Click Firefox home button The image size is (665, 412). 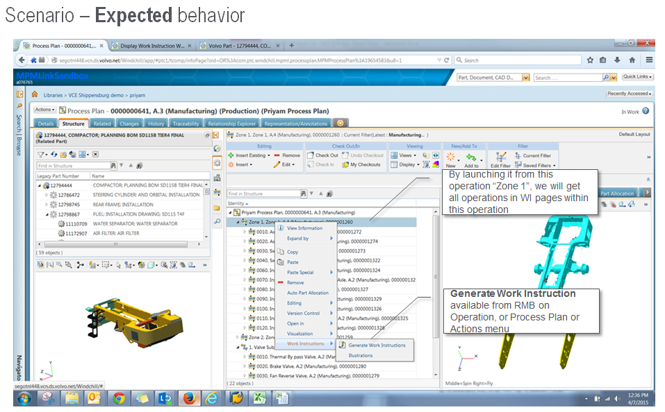coord(632,60)
